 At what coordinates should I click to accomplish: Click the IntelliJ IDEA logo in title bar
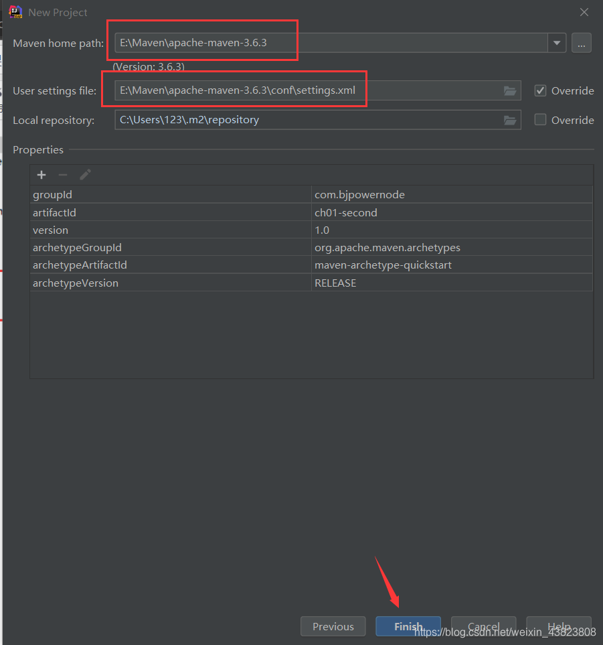(15, 12)
